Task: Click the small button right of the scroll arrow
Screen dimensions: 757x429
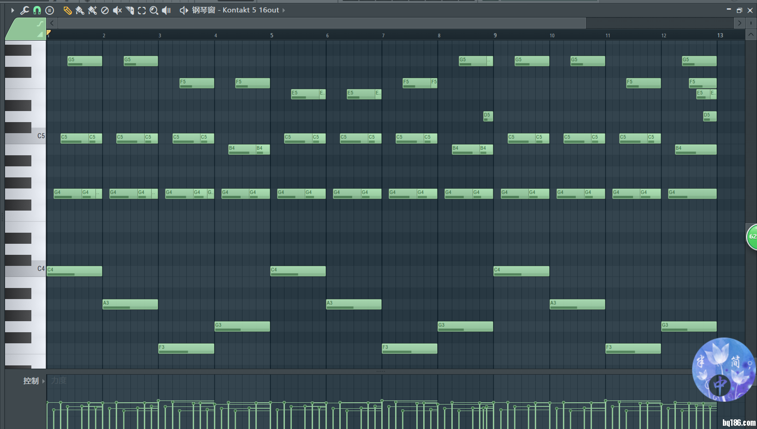Action: click(751, 23)
